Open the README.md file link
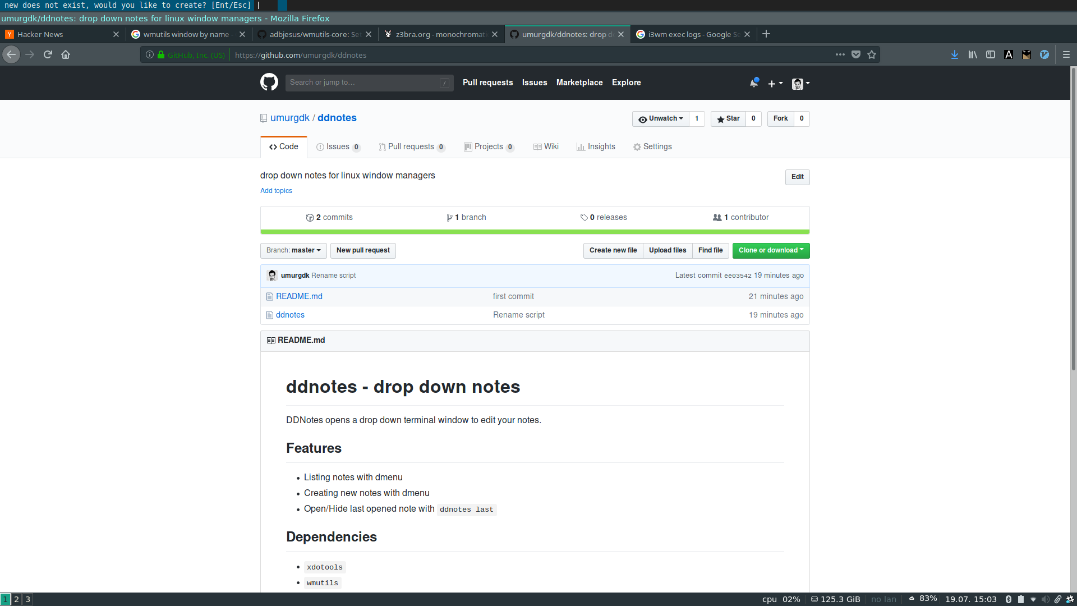Screen dimensions: 1077x606 tap(299, 296)
